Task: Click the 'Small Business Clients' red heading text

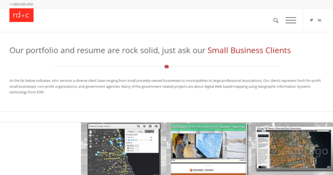Action: (249, 50)
